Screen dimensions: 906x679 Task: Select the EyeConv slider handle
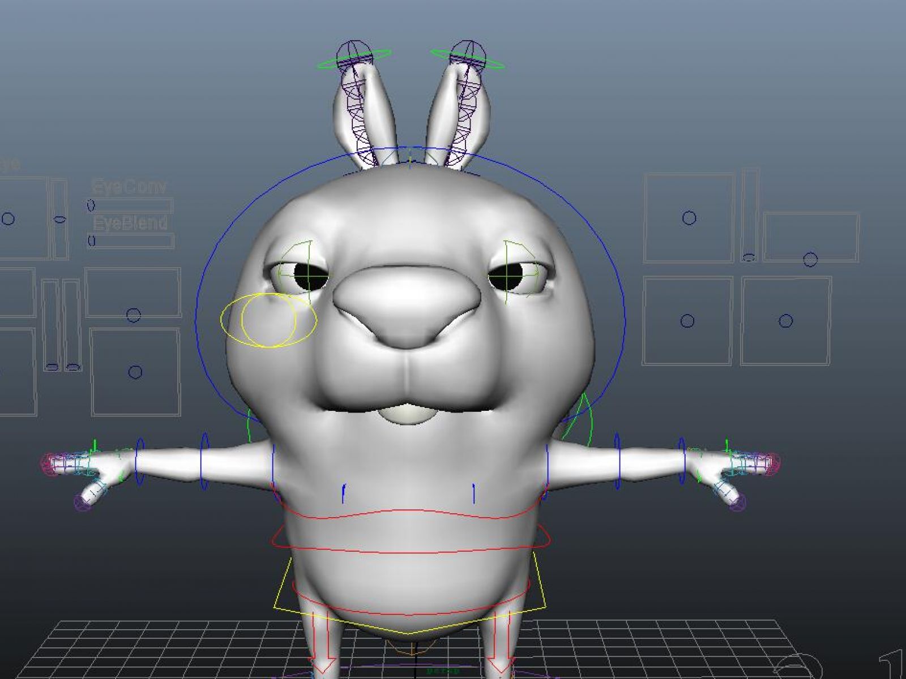coord(91,205)
